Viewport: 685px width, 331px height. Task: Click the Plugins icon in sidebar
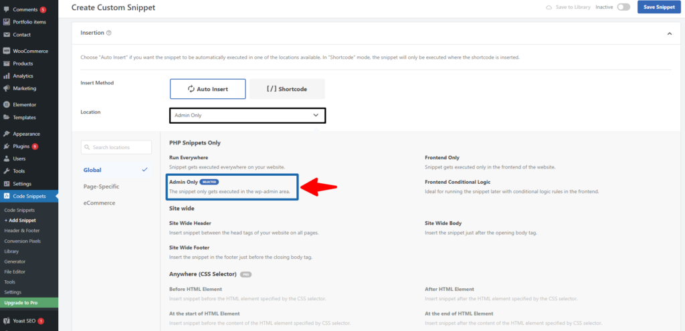[x=7, y=146]
